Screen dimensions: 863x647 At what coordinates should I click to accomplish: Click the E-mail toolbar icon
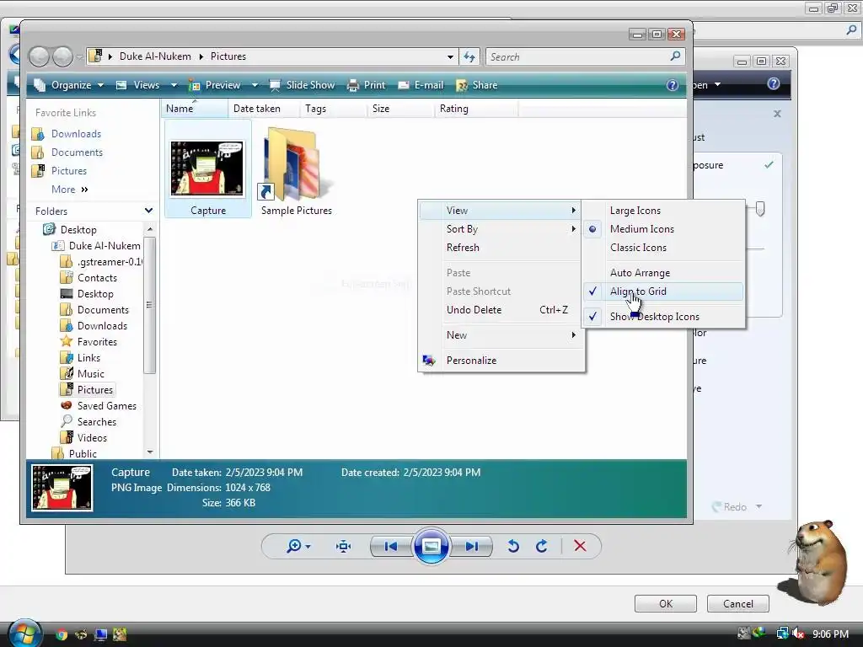coord(404,85)
